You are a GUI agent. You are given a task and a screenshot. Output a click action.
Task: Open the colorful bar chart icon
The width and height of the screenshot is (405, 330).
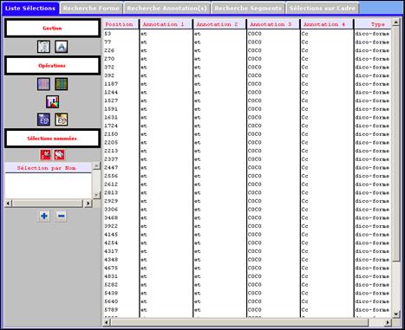click(x=52, y=102)
